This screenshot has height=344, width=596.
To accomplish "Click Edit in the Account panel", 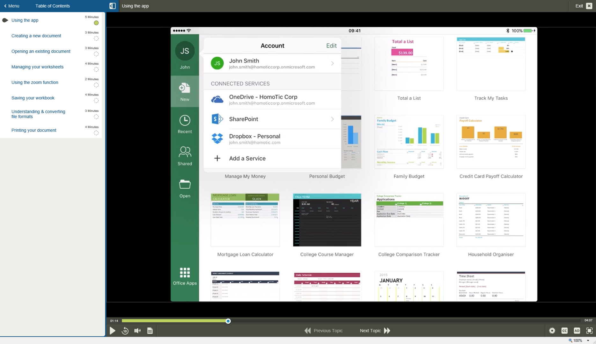I will pos(331,45).
